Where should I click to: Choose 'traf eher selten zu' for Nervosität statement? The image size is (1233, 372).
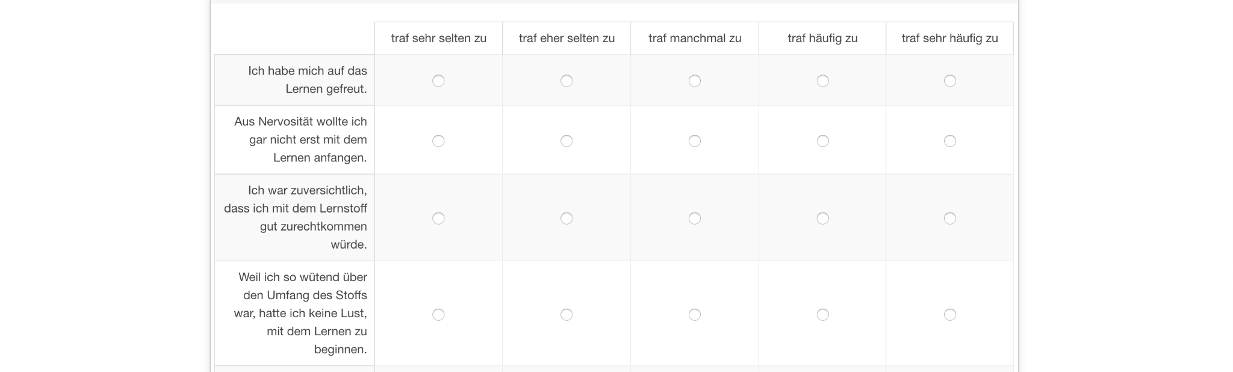coord(567,141)
